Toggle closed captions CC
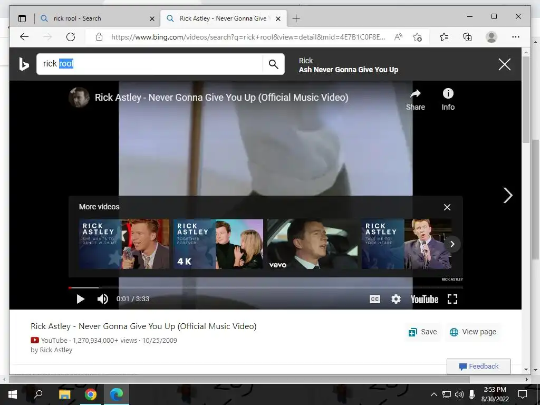The height and width of the screenshot is (405, 540). click(375, 299)
